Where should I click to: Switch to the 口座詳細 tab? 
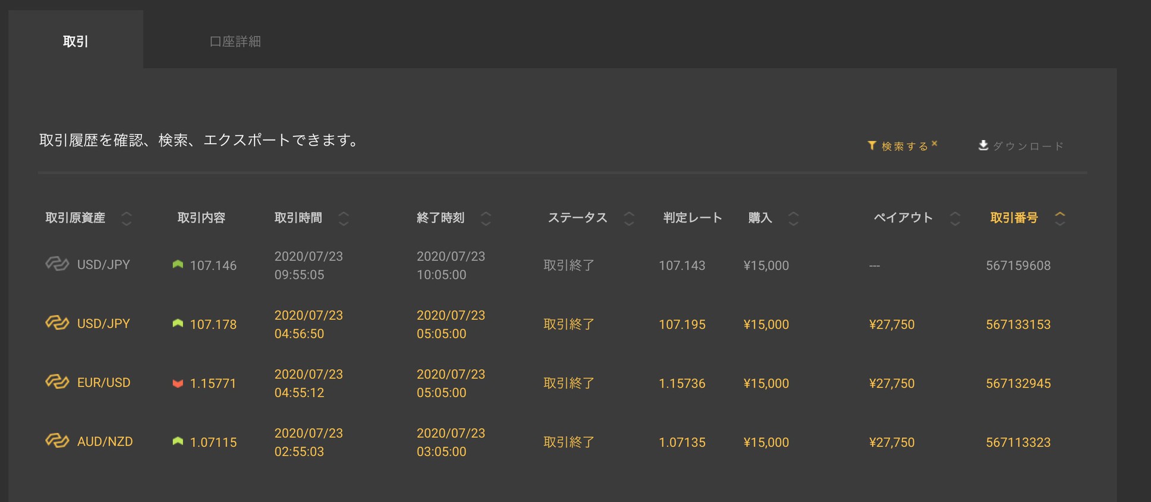coord(235,41)
